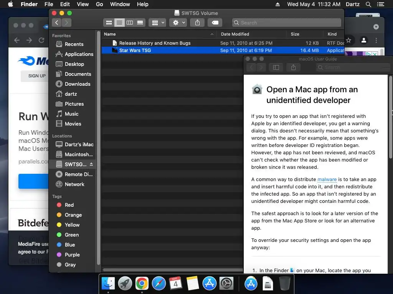
Task: Open the Window menu
Action: (120, 4)
